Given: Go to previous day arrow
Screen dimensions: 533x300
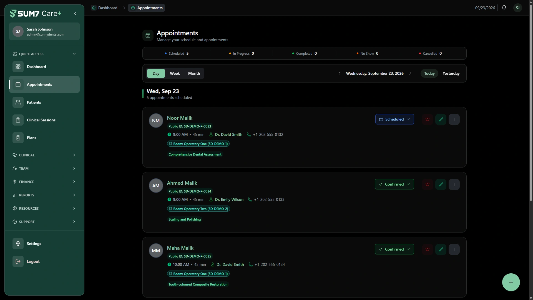Looking at the screenshot, I should pyautogui.click(x=340, y=73).
